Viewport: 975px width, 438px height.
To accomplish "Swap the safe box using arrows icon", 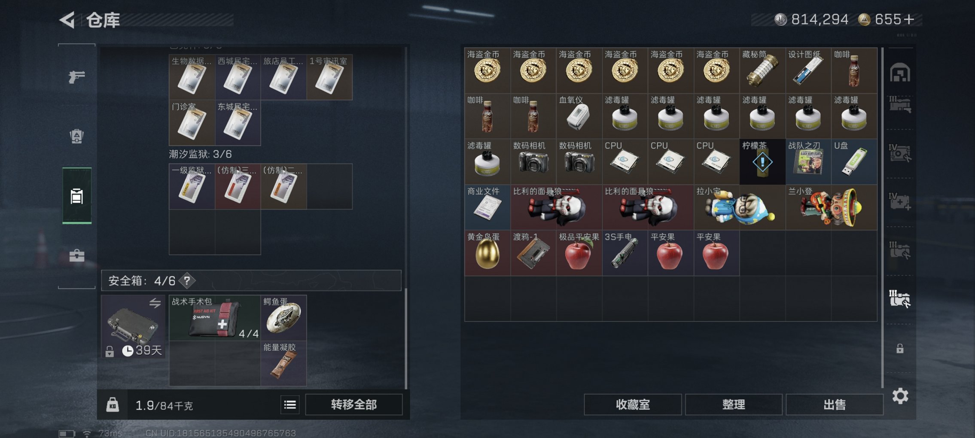I will pyautogui.click(x=155, y=303).
